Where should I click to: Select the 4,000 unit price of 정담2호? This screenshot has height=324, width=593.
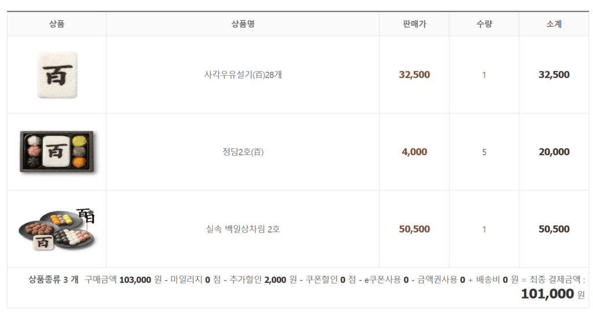pyautogui.click(x=414, y=152)
